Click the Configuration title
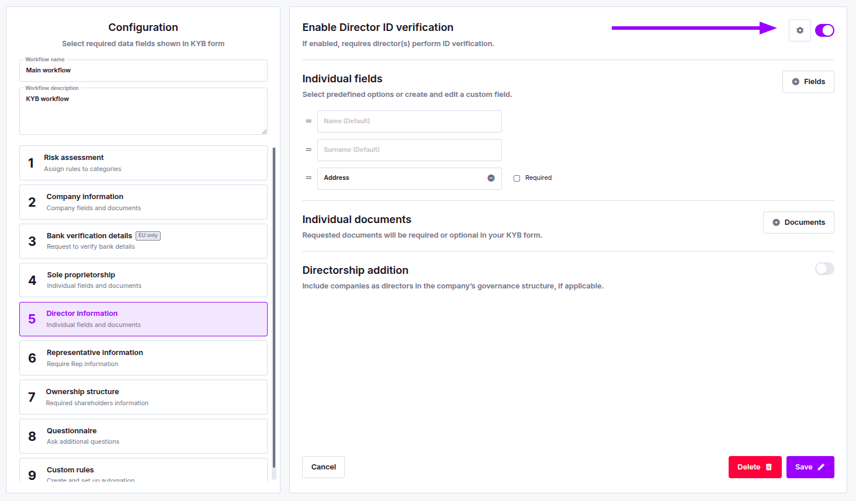Image resolution: width=856 pixels, height=501 pixels. [143, 27]
